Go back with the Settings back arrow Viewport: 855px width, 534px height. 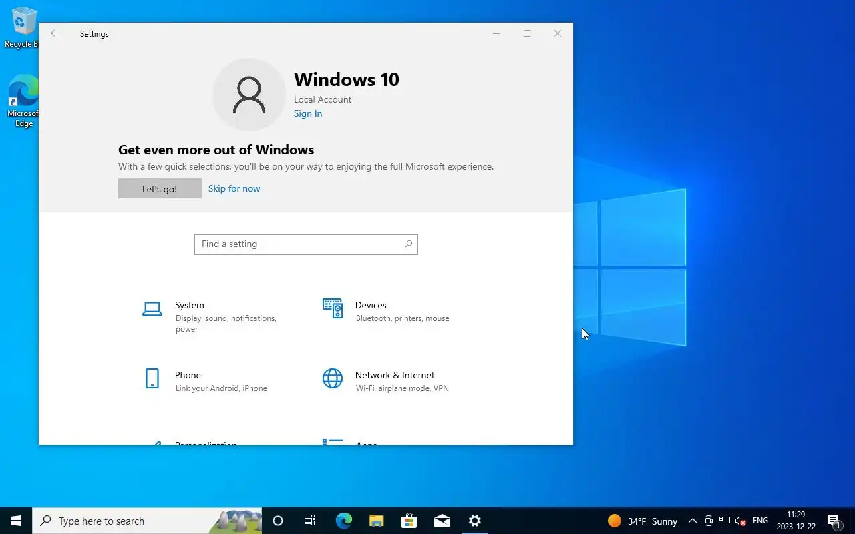[x=55, y=33]
